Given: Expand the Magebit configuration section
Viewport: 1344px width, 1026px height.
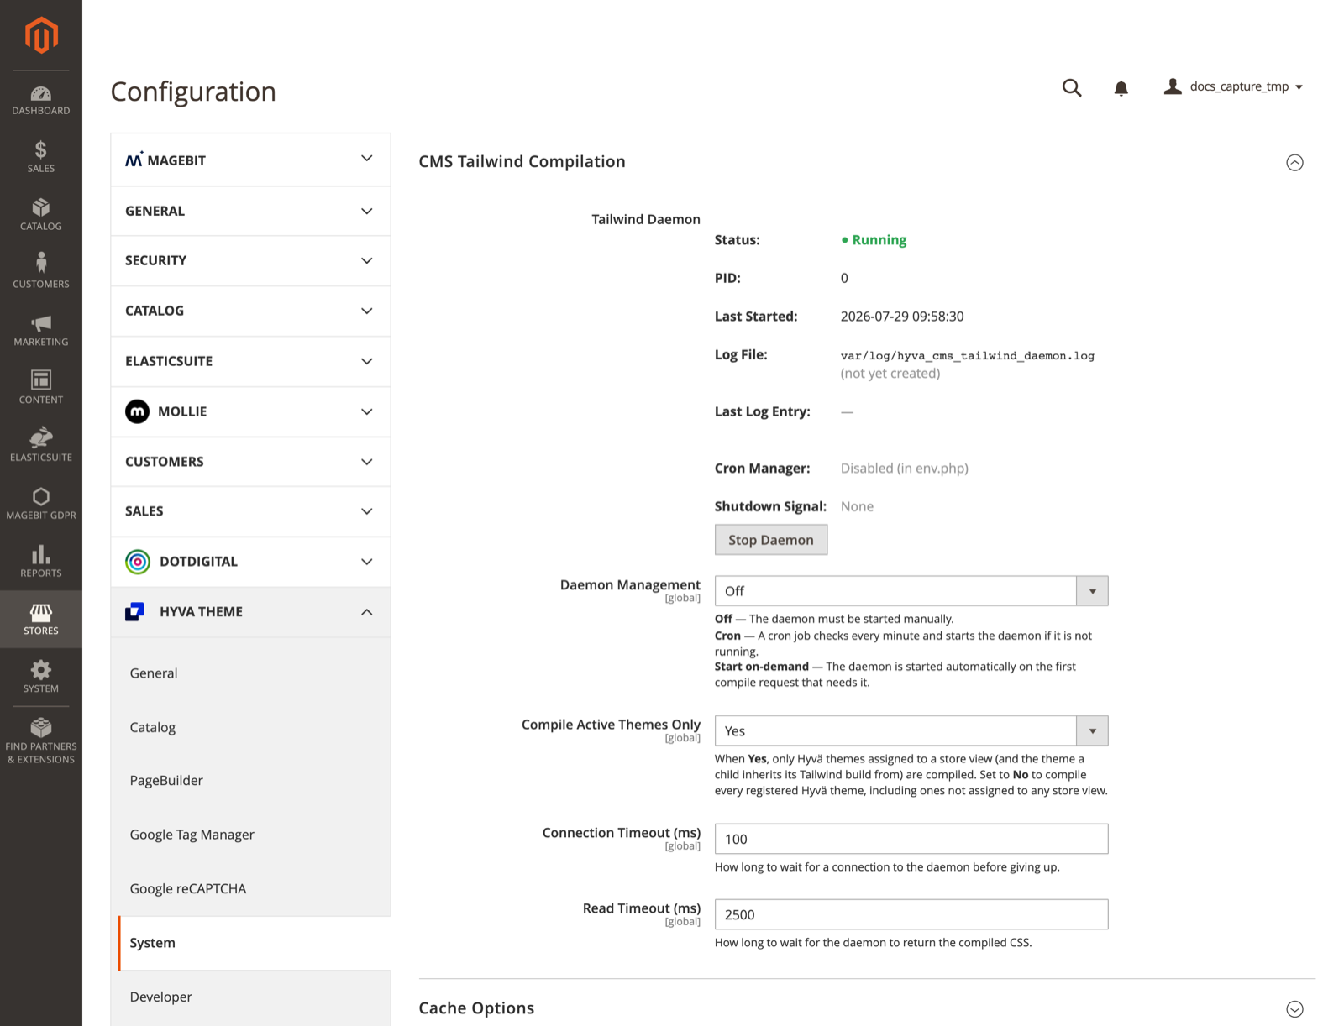Looking at the screenshot, I should 250,160.
